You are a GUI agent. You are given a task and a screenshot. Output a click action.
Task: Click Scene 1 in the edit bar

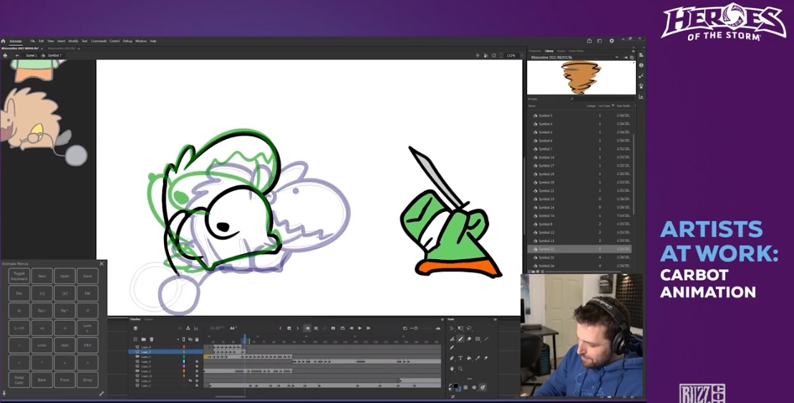click(32, 55)
